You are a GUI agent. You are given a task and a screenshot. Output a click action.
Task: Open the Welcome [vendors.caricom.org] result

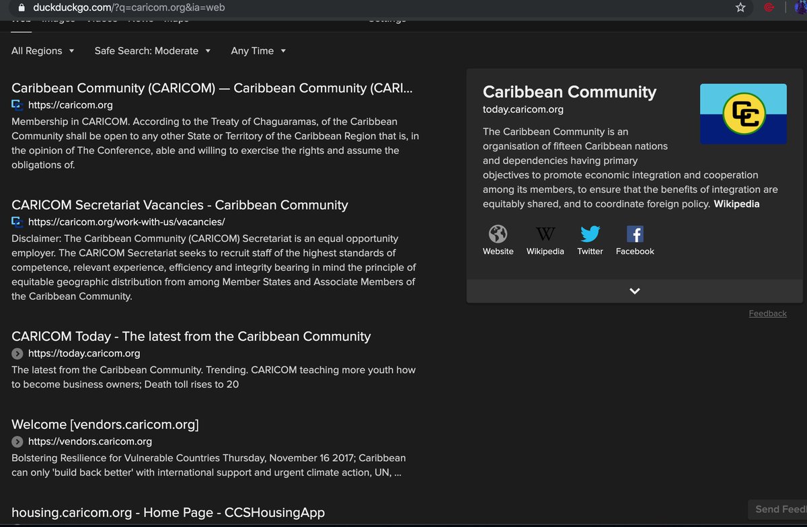coord(105,424)
